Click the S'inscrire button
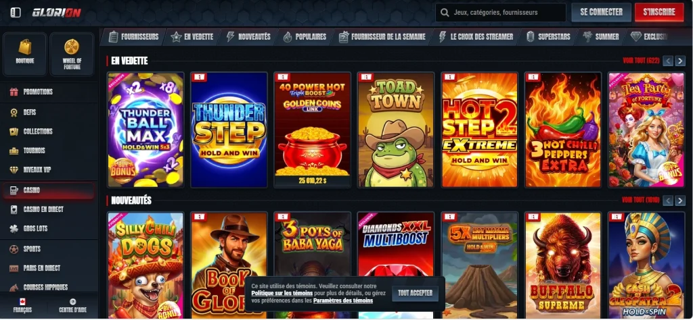The width and height of the screenshot is (693, 320). pyautogui.click(x=659, y=12)
